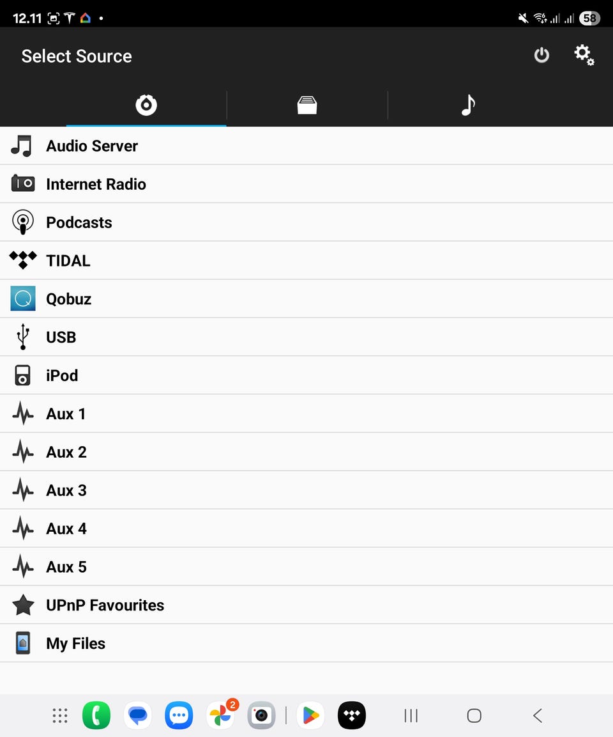The image size is (613, 737).
Task: Tap the power standby icon
Action: [541, 55]
